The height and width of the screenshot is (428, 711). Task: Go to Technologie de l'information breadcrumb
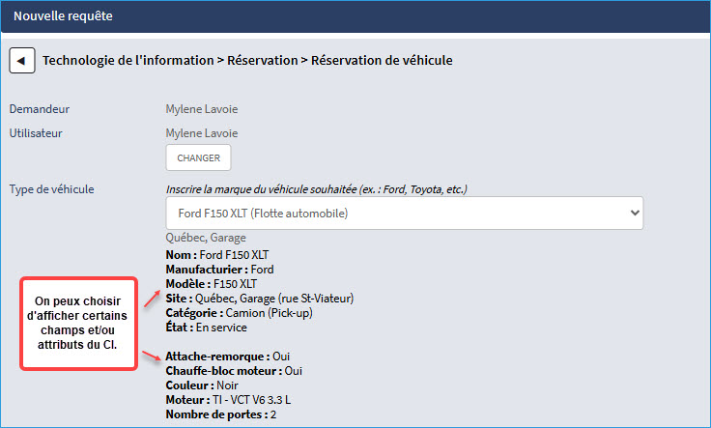click(x=128, y=60)
